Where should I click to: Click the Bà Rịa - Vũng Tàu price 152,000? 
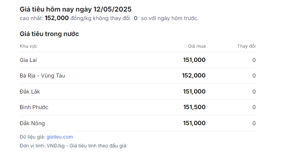pyautogui.click(x=194, y=76)
